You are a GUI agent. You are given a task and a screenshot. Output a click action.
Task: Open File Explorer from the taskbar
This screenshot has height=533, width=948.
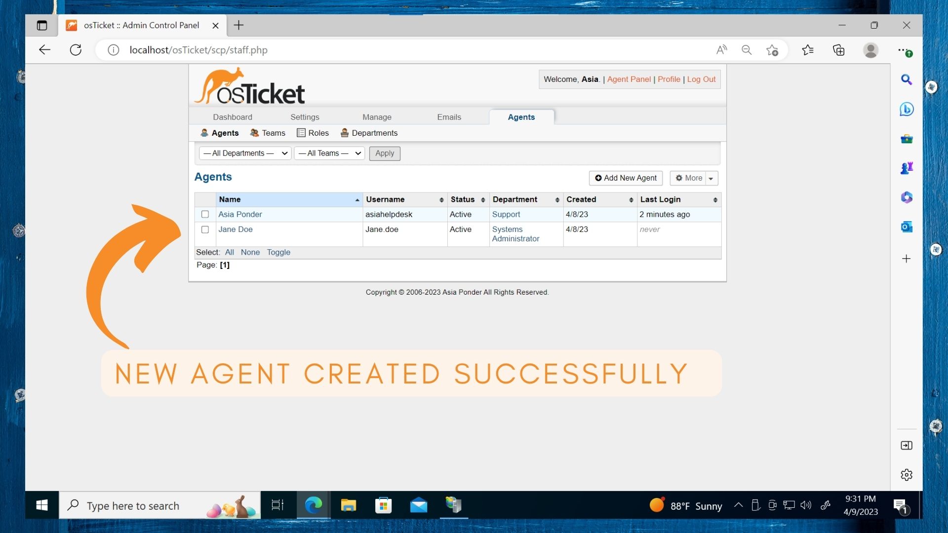click(348, 505)
